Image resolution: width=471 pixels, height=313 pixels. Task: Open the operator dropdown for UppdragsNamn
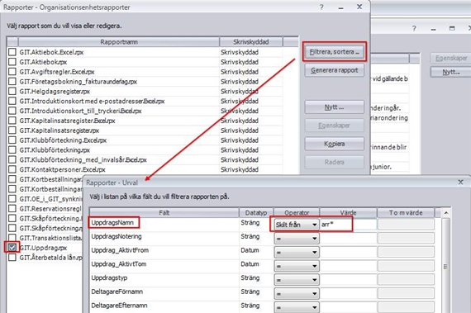tap(296, 225)
